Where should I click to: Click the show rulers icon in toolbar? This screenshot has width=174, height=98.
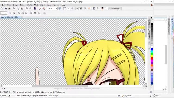[x=64, y=8]
